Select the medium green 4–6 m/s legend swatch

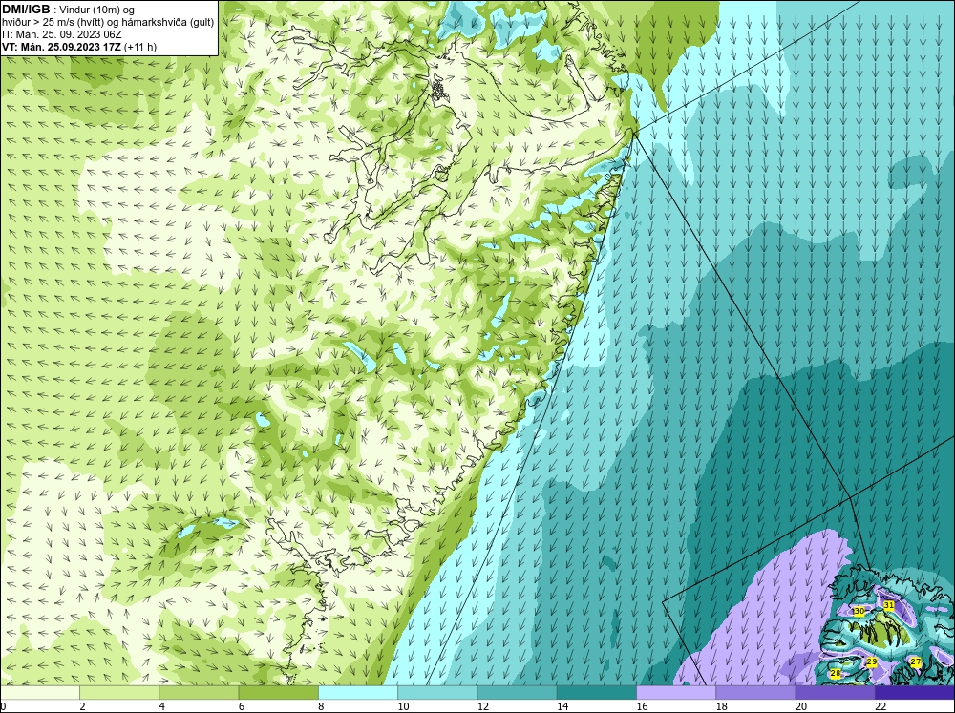pyautogui.click(x=199, y=692)
